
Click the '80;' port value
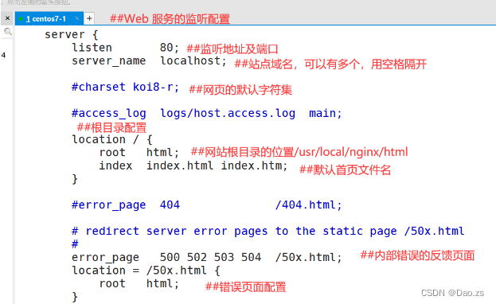(170, 48)
